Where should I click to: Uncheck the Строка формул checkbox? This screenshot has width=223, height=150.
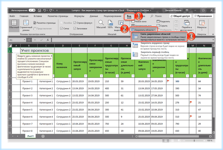click(x=75, y=23)
